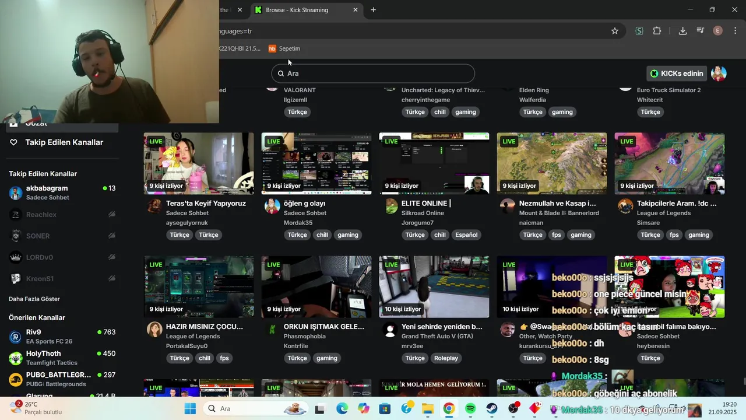
Task: Open Chrome media controls icon
Action: [x=701, y=31]
